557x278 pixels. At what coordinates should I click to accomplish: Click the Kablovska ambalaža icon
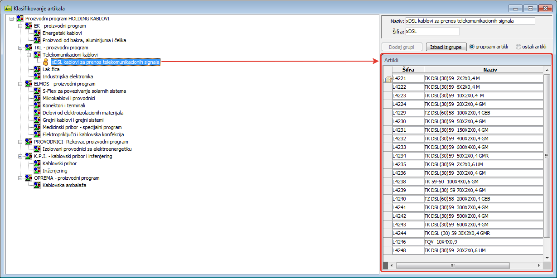click(x=37, y=185)
